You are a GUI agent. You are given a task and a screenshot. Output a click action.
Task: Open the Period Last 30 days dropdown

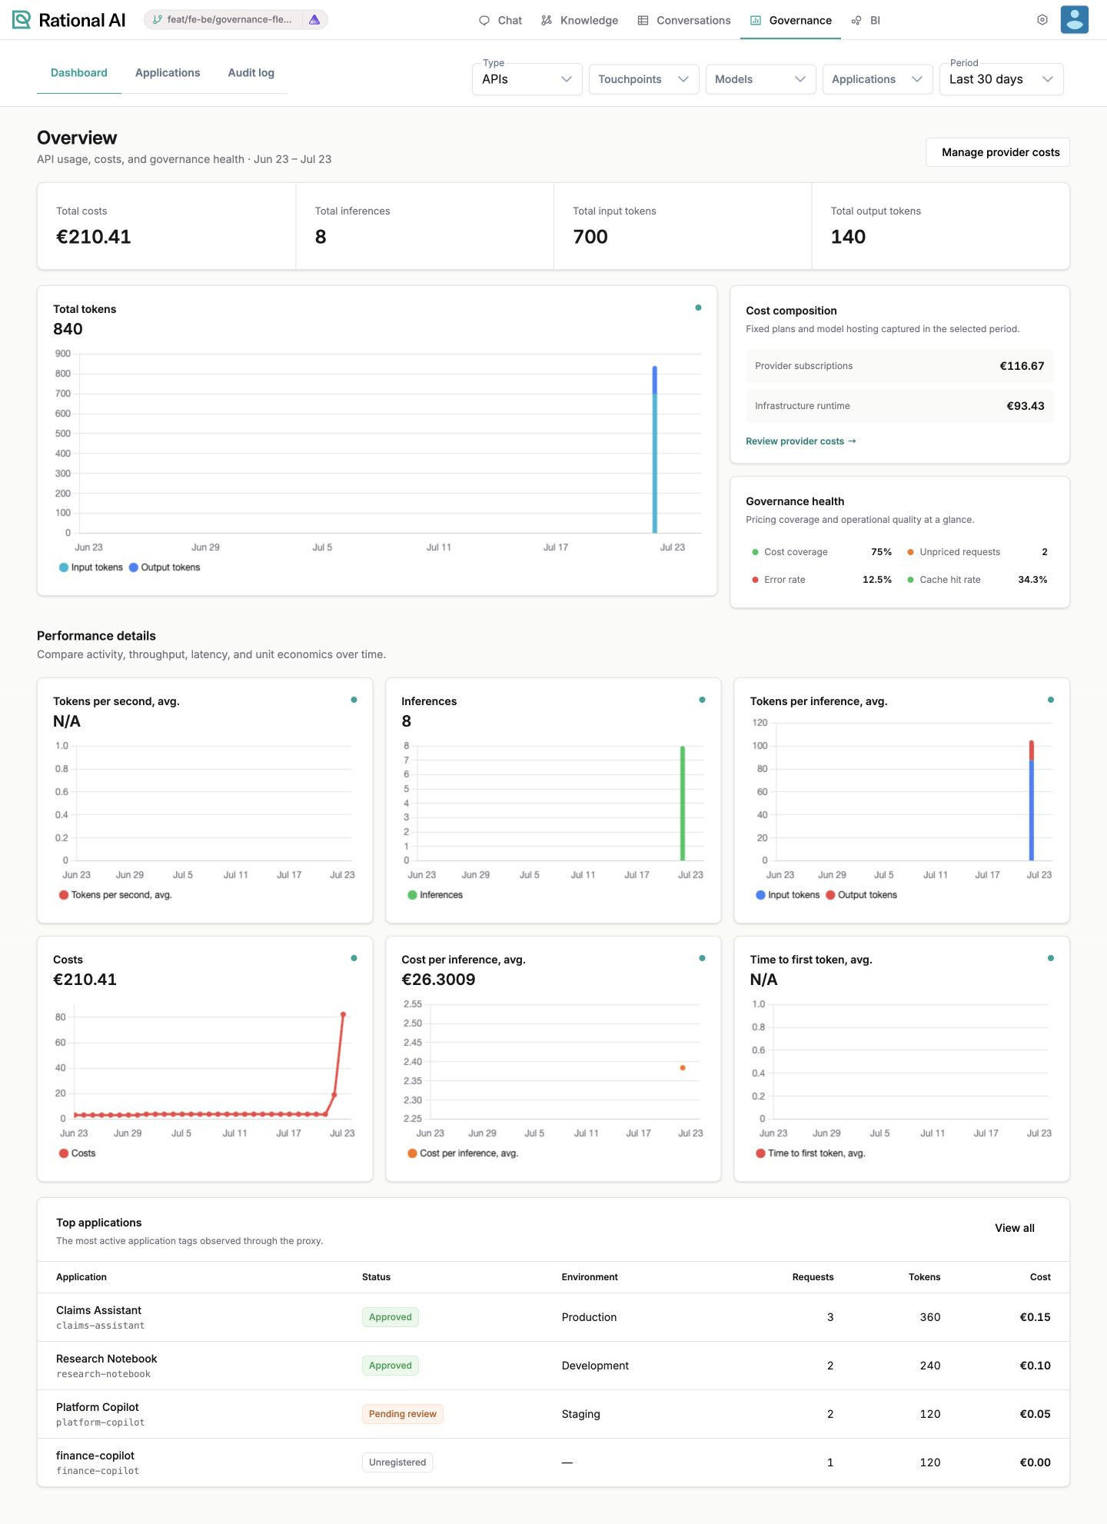(1002, 79)
